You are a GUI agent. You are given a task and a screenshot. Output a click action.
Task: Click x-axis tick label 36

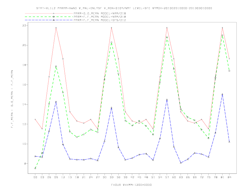pyautogui.click(x=118, y=177)
